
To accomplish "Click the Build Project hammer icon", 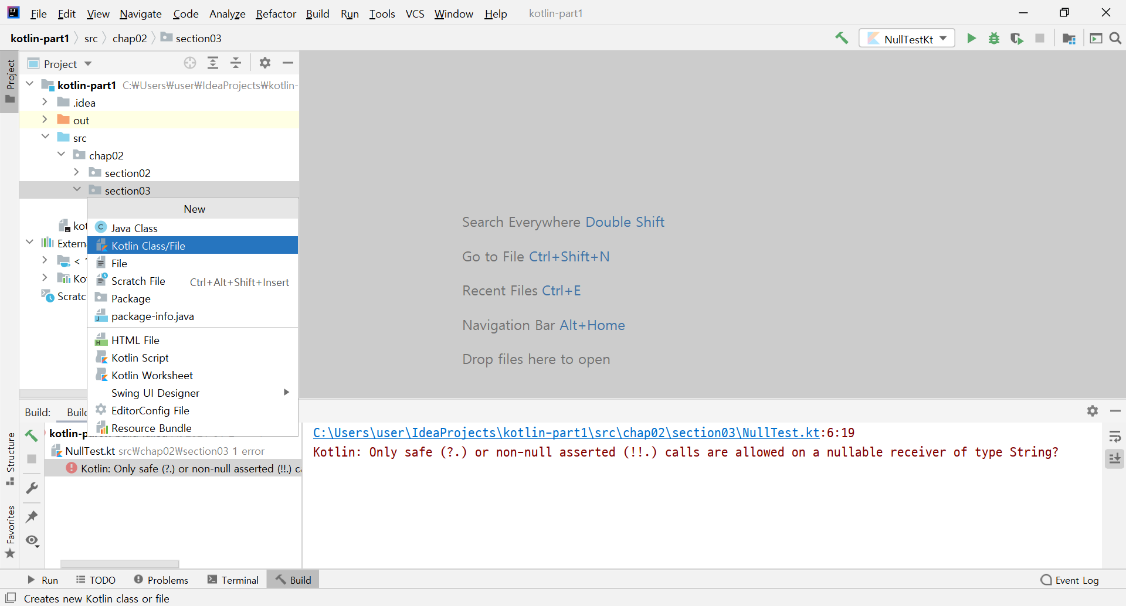I will 842,38.
